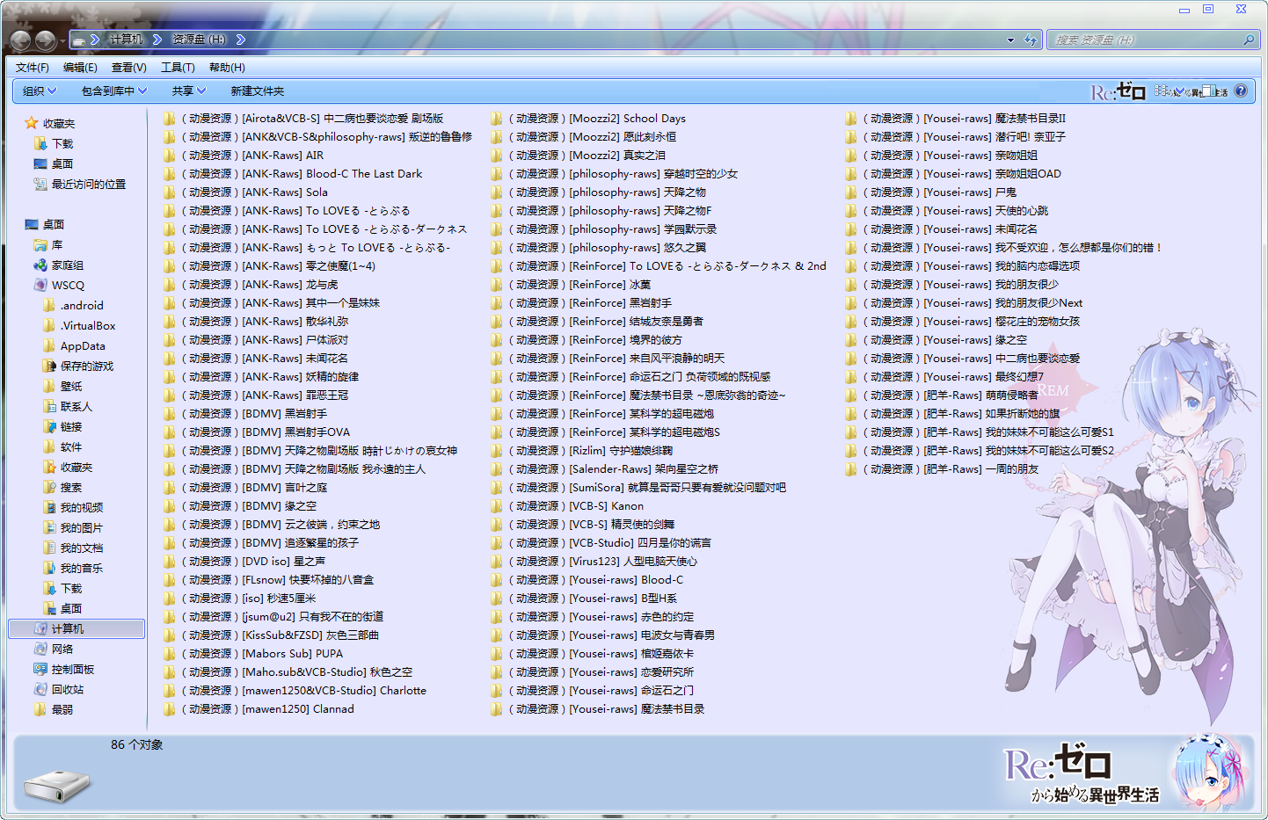Click the hard drive icon in details pane
Image resolution: width=1268 pixels, height=820 pixels.
[56, 785]
